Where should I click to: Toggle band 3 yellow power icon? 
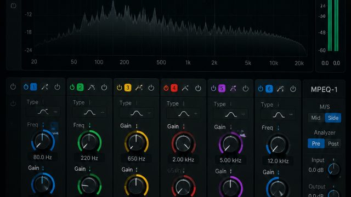(x=120, y=88)
